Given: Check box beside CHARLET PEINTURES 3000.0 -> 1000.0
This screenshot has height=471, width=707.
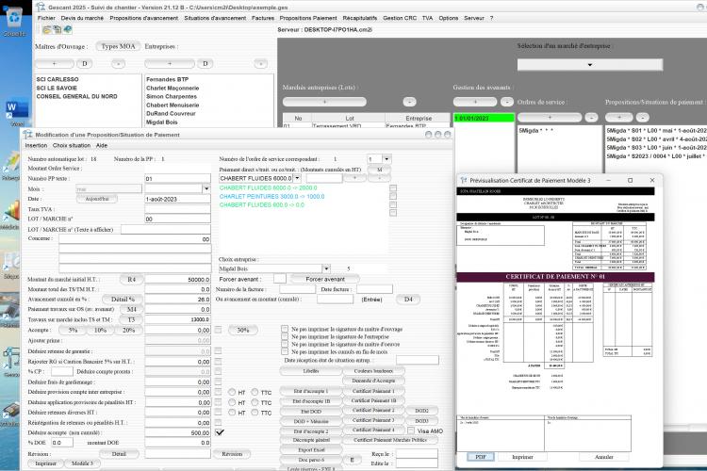Looking at the screenshot, I should point(393,196).
